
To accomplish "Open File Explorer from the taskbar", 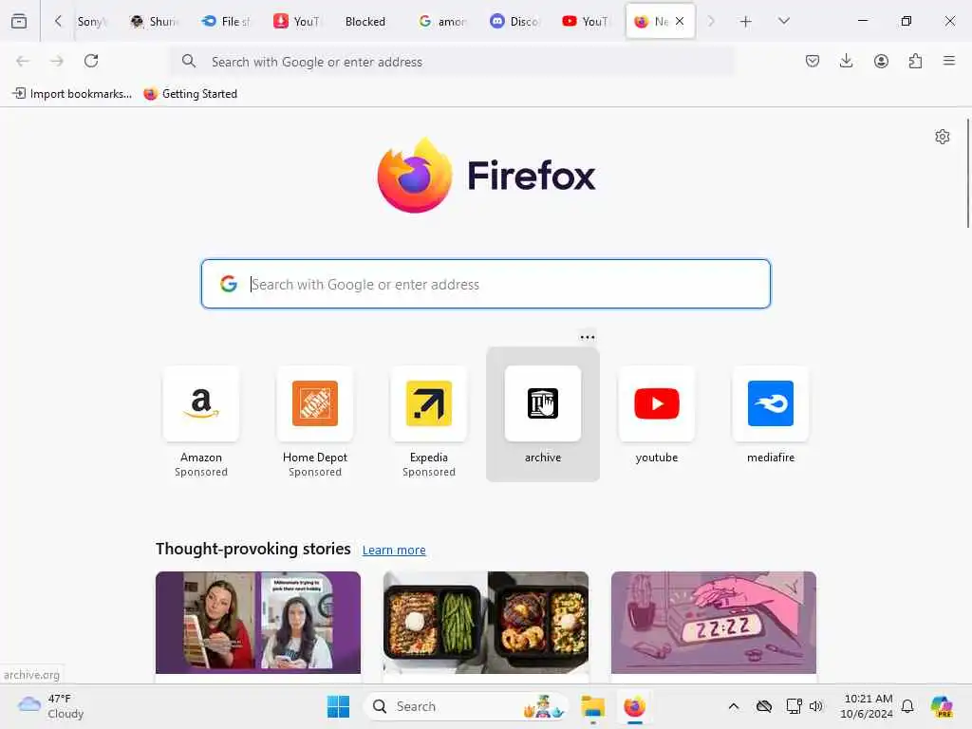I will click(x=593, y=706).
